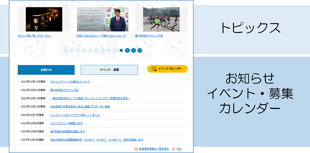
Task: Click the date beside エコファミリー news
Action: tap(33, 123)
